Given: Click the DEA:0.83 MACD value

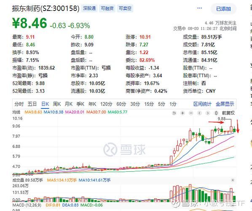Looking at the screenshot, I should pos(70,205).
